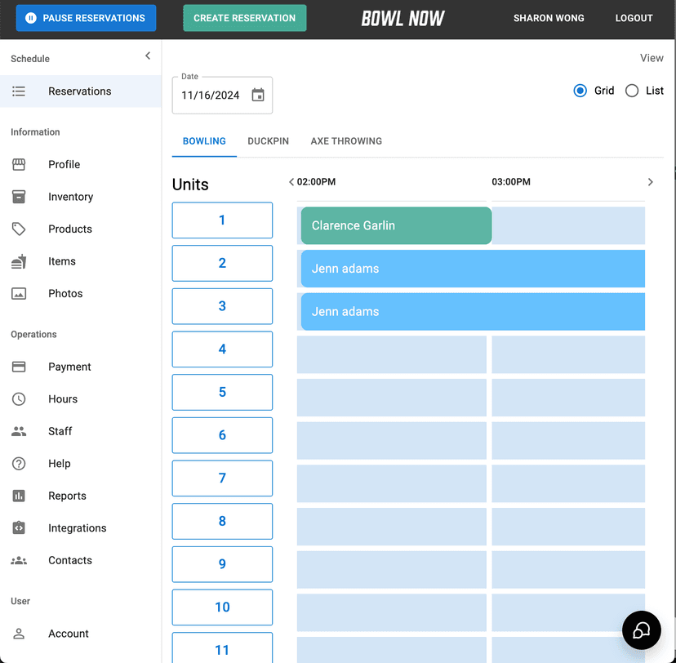Click the Help question mark icon
Viewport: 676px width, 663px height.
click(x=19, y=464)
